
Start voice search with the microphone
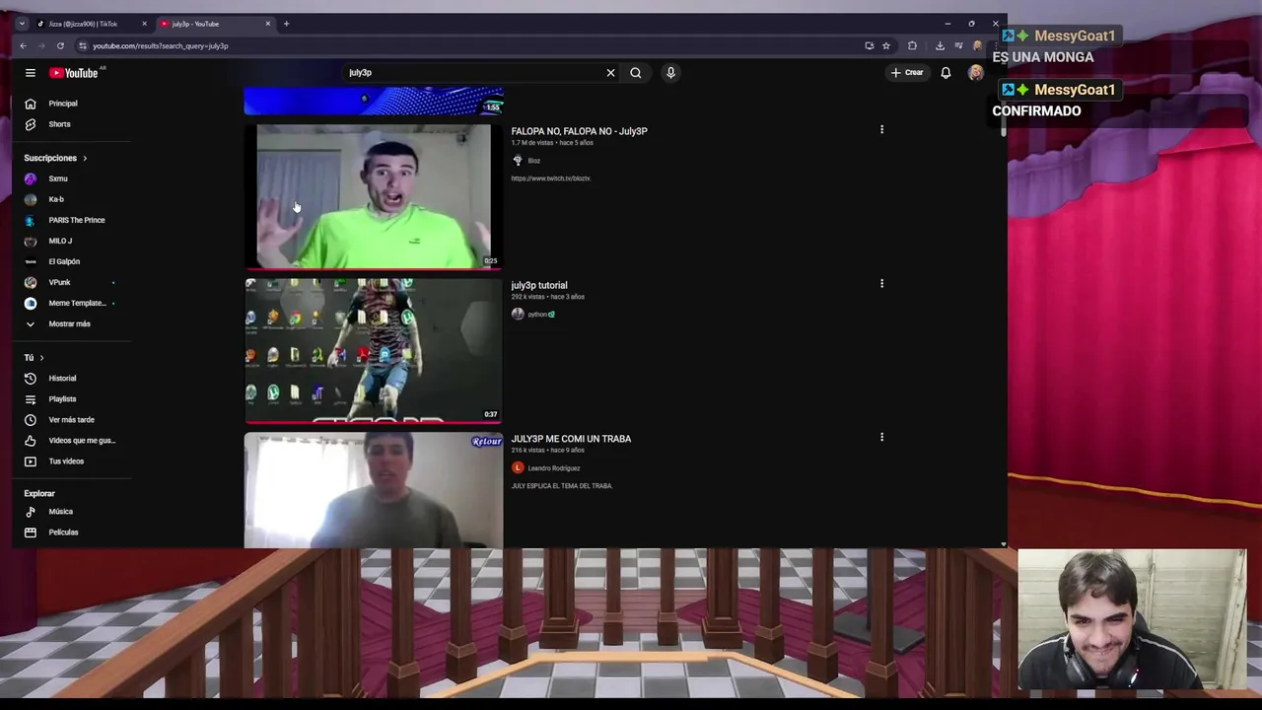point(670,73)
